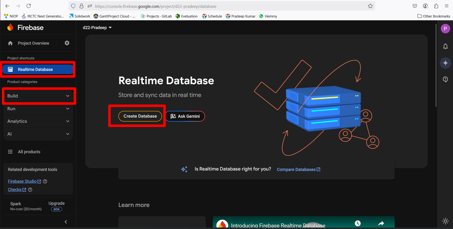453x229 pixels.
Task: Click the Firebase flame logo
Action: [10, 27]
